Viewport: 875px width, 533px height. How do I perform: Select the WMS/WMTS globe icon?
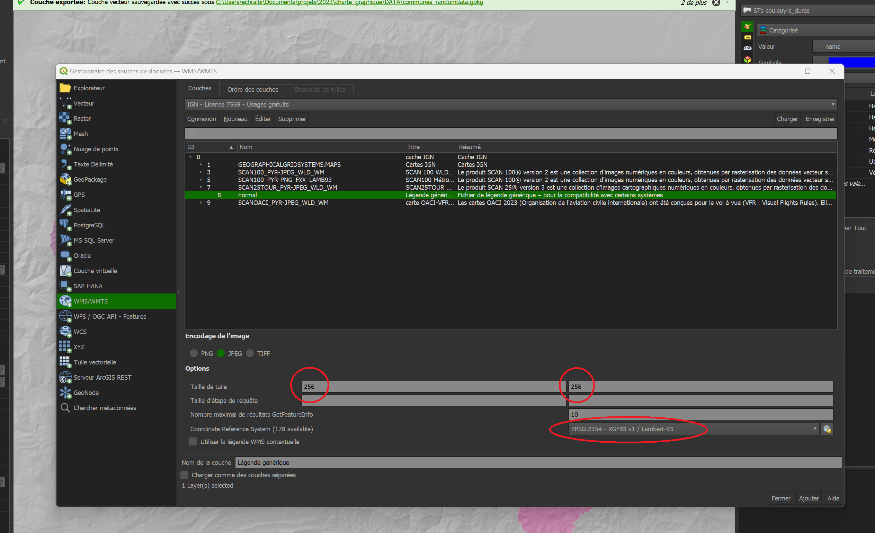click(x=65, y=301)
